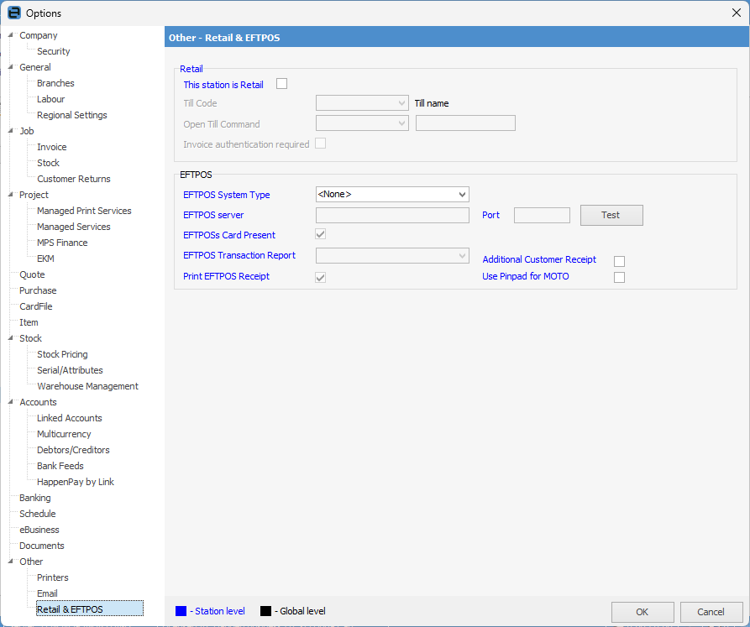Go to Warehouse Management settings

point(87,386)
